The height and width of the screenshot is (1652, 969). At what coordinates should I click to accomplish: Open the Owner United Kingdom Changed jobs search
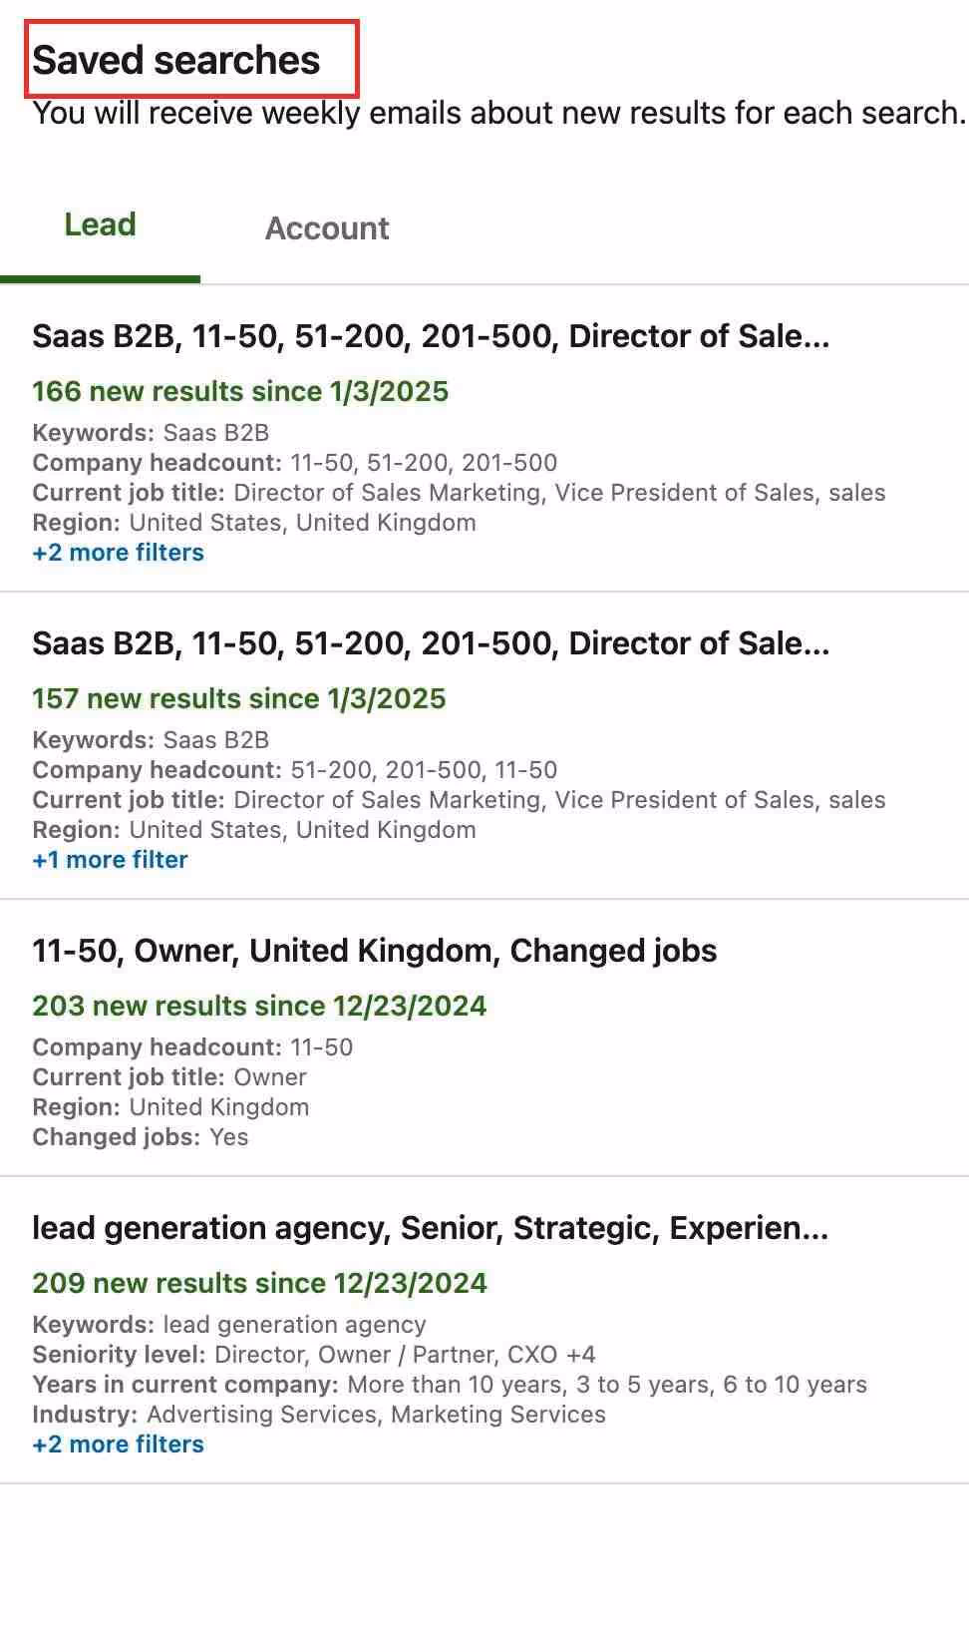point(374,951)
